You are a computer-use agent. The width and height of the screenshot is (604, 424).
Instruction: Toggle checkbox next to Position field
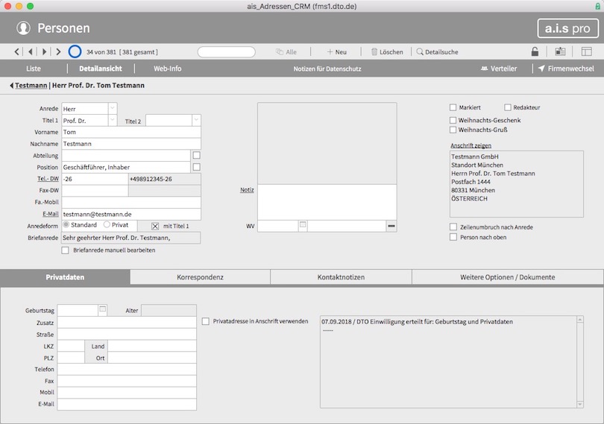(x=196, y=167)
